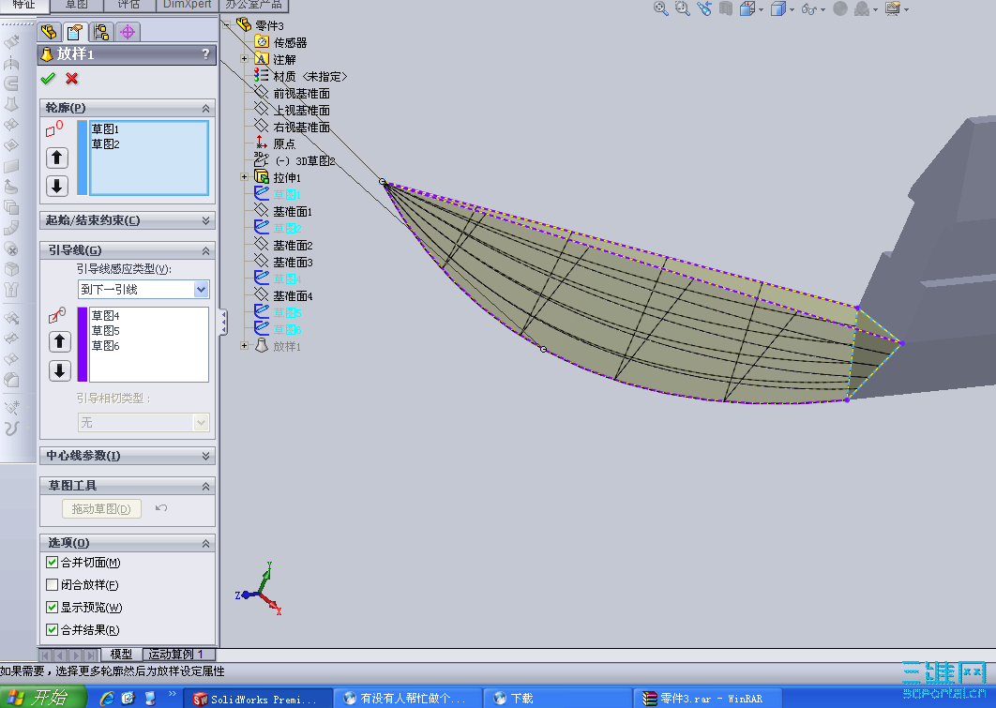Select 草图2 in the profiles list
996x708 pixels.
tap(105, 144)
